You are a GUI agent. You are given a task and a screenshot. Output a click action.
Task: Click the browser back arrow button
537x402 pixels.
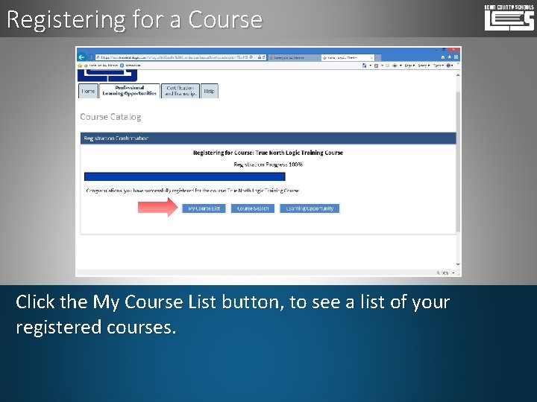(82, 57)
